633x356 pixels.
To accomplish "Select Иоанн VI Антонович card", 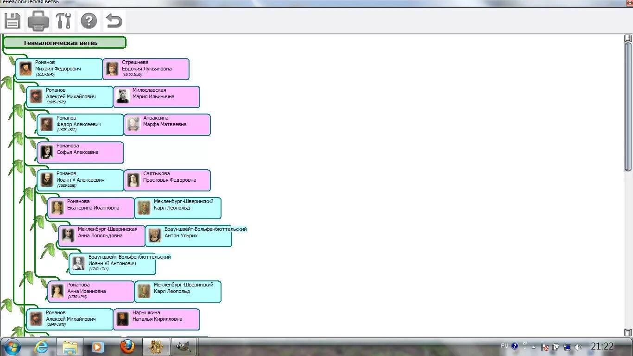I will point(112,264).
